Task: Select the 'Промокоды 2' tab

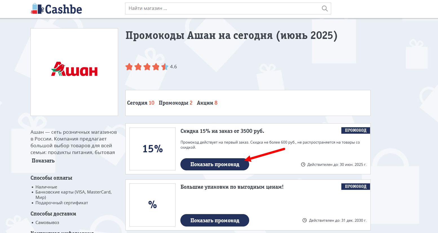Action: 176,103
